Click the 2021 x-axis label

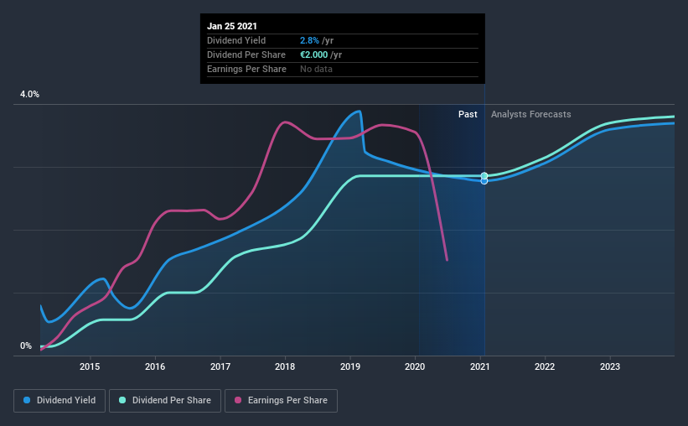(479, 366)
